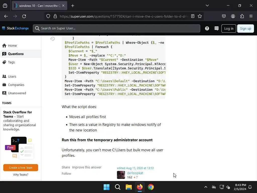Open the Why Teams? link

[x=21, y=175]
